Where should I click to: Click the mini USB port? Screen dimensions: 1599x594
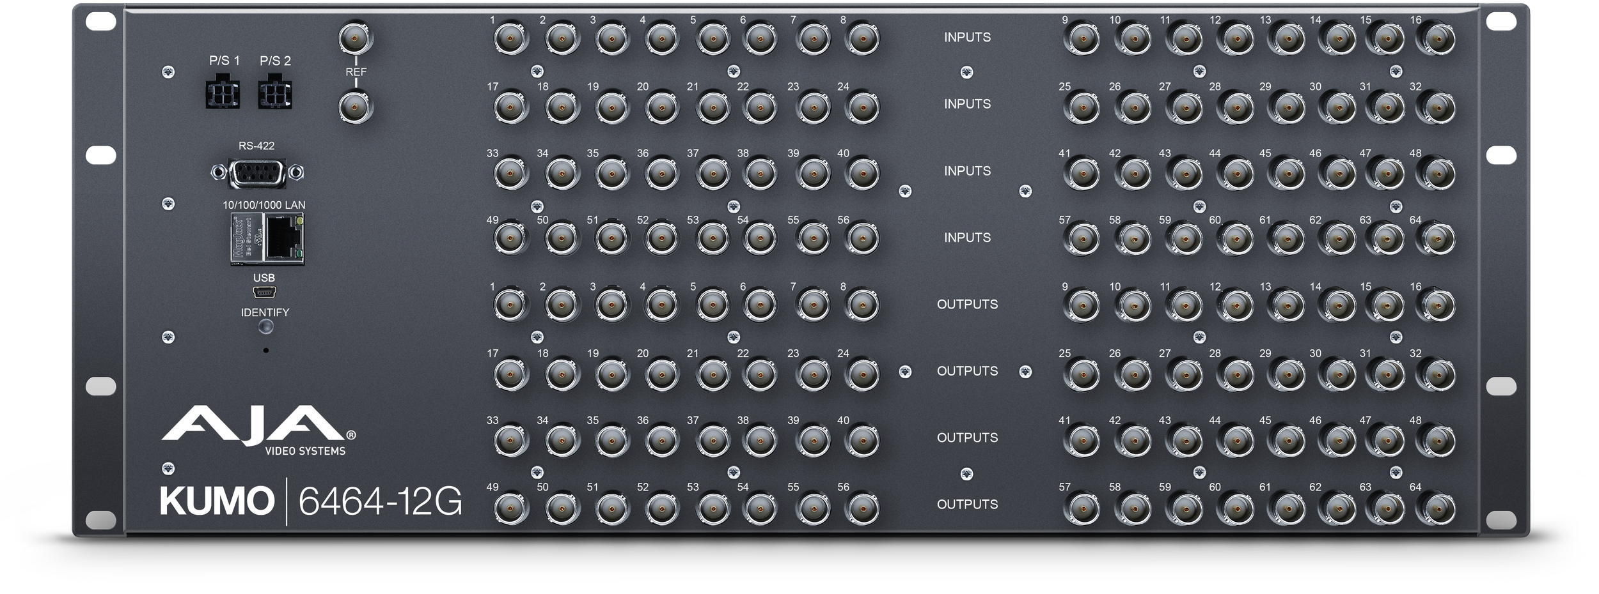(265, 293)
